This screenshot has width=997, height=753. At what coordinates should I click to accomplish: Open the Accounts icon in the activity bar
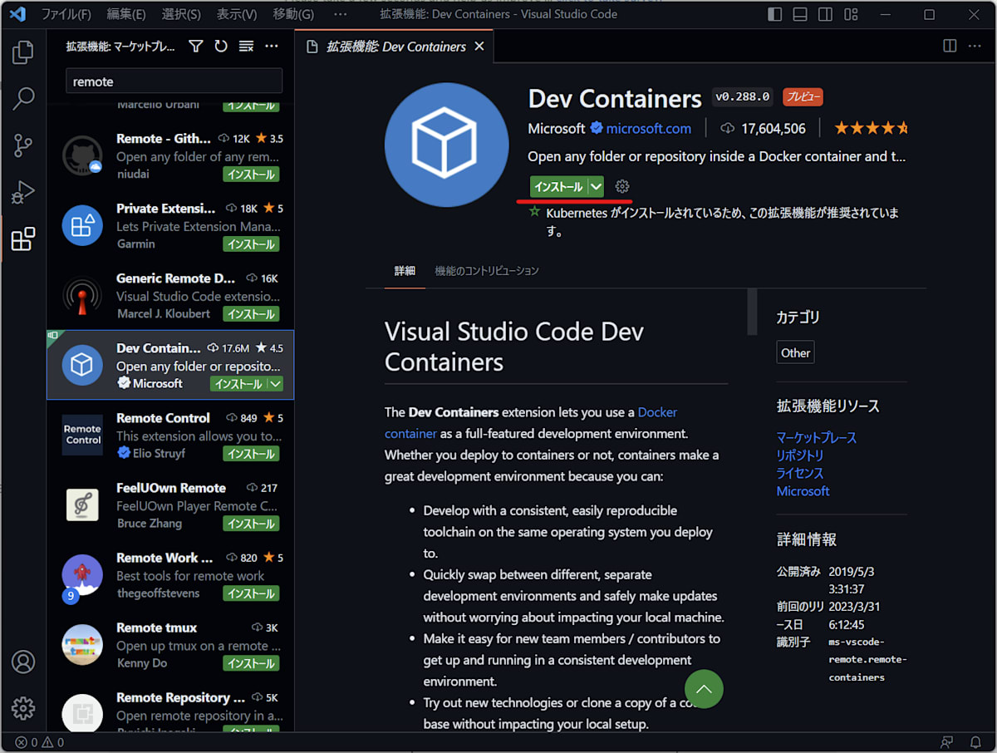tap(22, 662)
